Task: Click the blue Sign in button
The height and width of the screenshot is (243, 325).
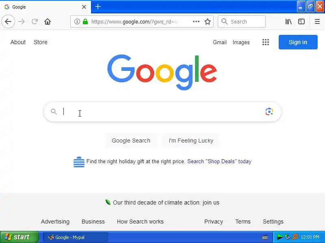Action: pos(298,42)
